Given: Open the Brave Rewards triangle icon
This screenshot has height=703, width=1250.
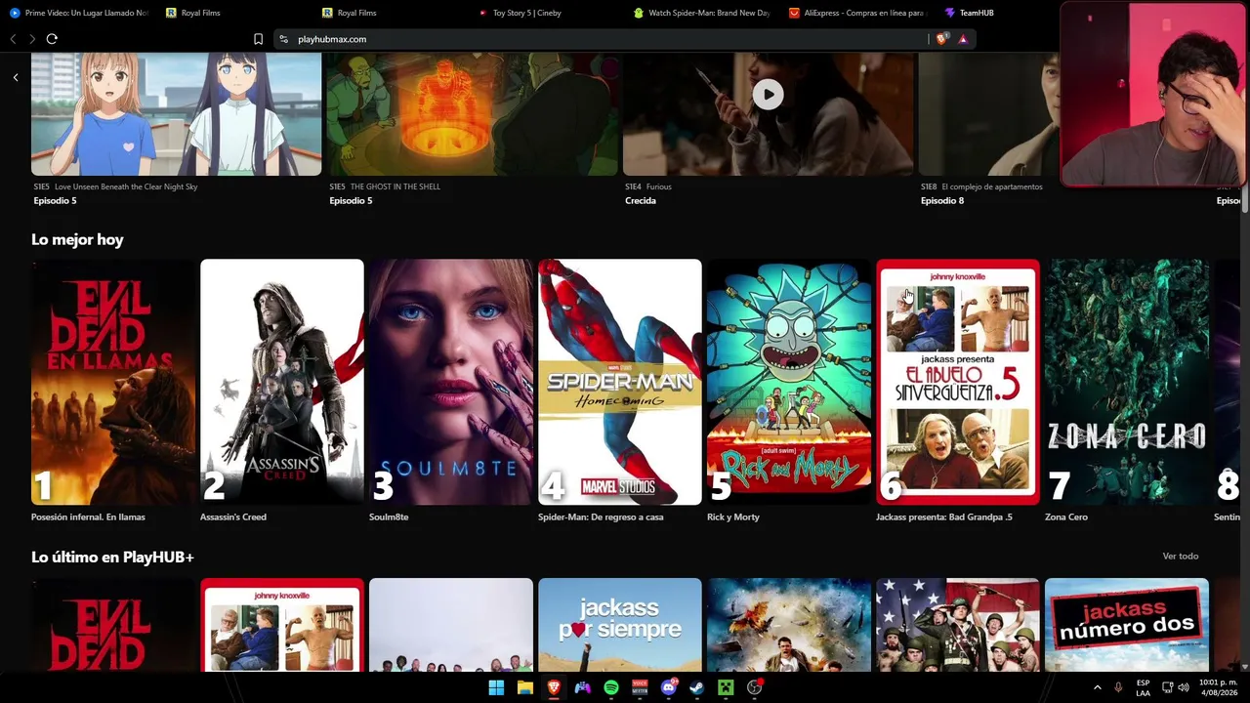Looking at the screenshot, I should pyautogui.click(x=963, y=39).
